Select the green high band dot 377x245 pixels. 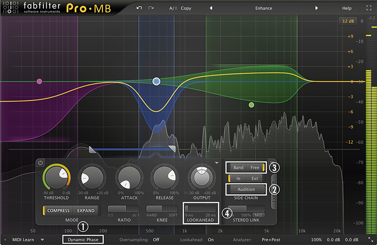click(x=251, y=105)
